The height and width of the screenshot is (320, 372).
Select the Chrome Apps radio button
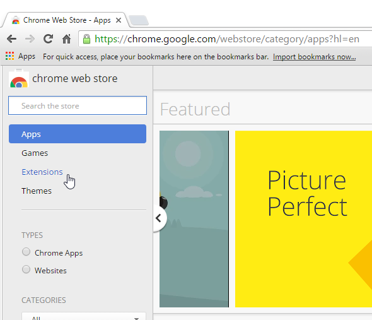[x=26, y=252]
